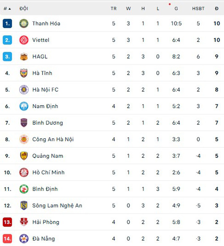Open the Hồ Chí Minh team page
This screenshot has height=246, width=224.
pyautogui.click(x=48, y=172)
